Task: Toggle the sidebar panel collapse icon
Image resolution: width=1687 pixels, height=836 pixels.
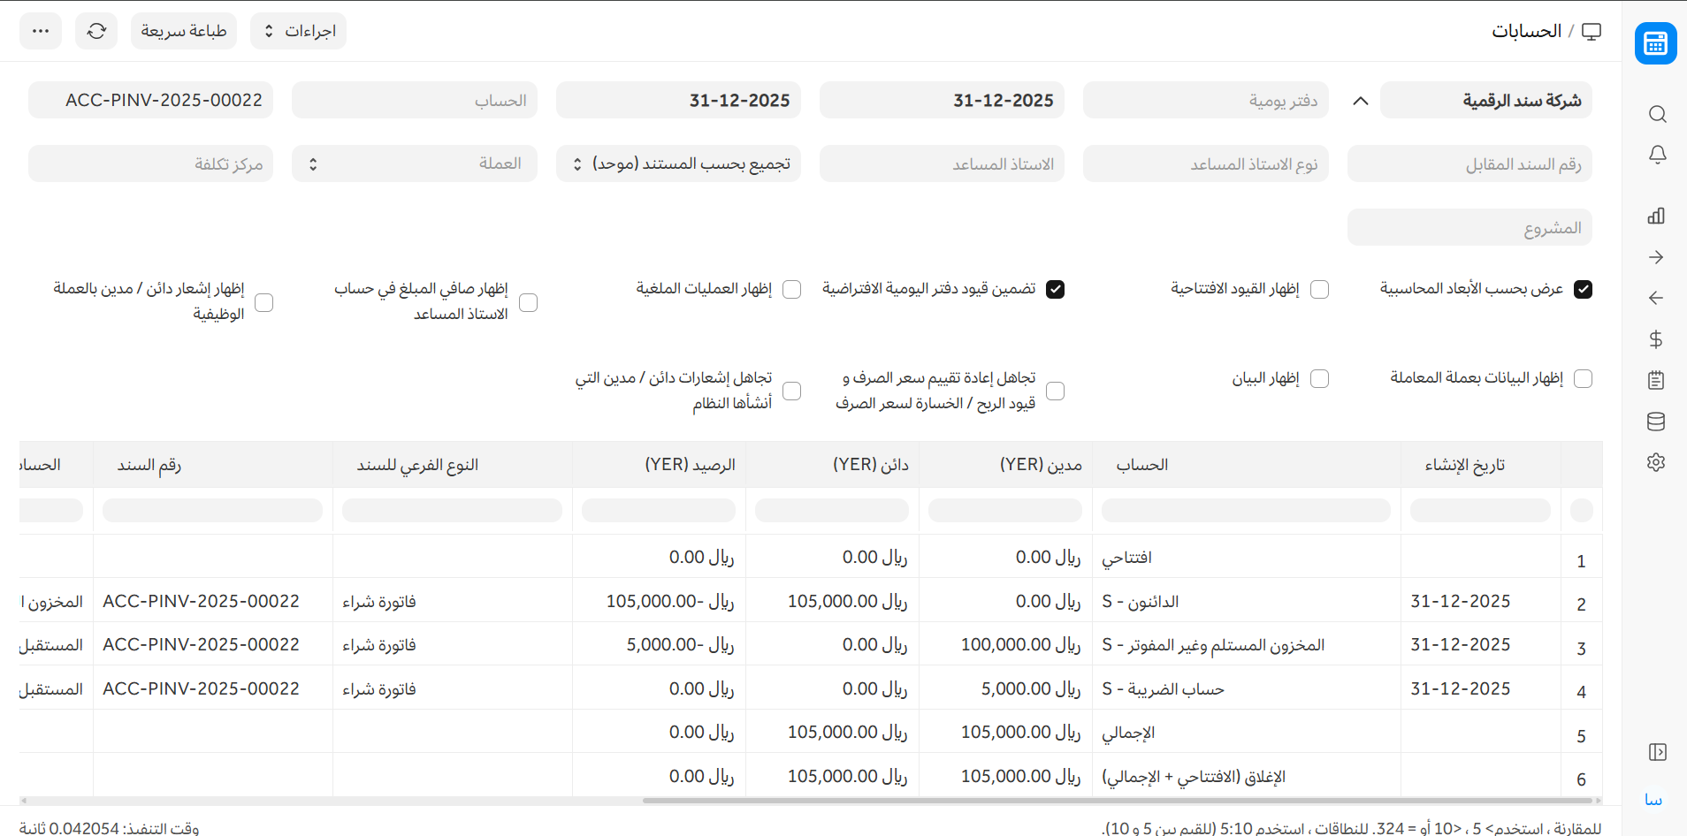Action: pos(1657,752)
